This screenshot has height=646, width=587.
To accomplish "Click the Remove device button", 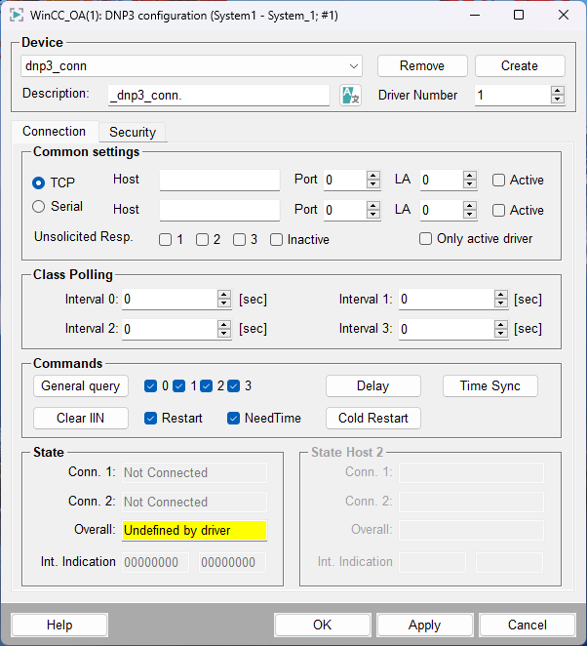I will (422, 66).
